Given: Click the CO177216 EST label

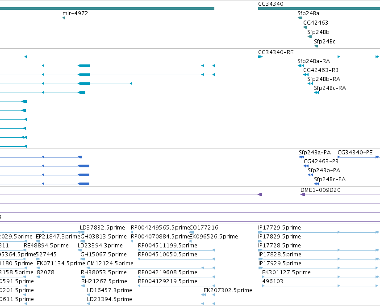Looking at the screenshot, I should click(x=204, y=228).
